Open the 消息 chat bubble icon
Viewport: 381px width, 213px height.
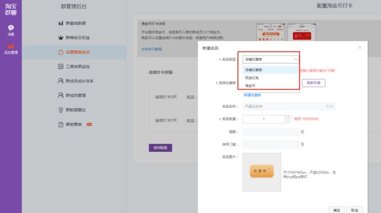point(11,28)
